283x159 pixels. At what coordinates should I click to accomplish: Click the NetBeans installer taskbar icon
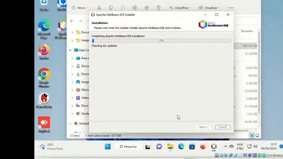pyautogui.click(x=214, y=147)
